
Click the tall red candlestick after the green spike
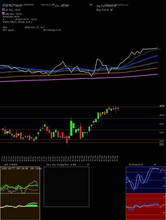pos(80,132)
